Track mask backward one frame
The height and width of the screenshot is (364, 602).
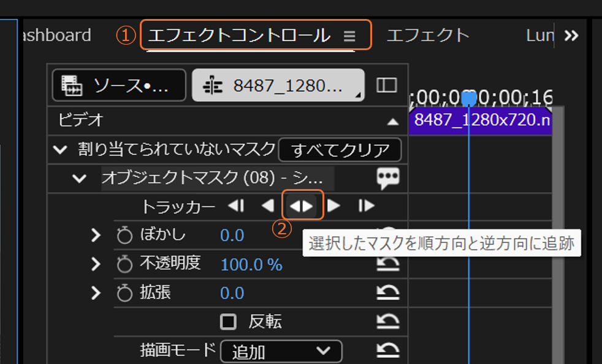236,206
